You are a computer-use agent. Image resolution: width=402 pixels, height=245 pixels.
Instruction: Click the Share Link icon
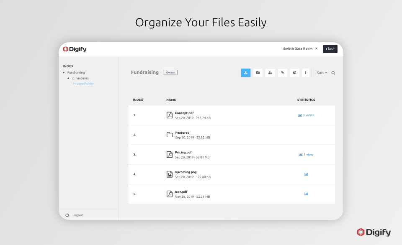(282, 72)
